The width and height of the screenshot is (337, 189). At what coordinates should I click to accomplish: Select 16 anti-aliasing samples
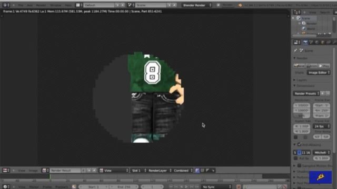pos(308,153)
